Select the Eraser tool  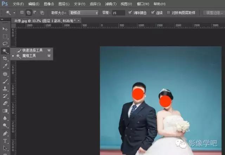click(5, 103)
